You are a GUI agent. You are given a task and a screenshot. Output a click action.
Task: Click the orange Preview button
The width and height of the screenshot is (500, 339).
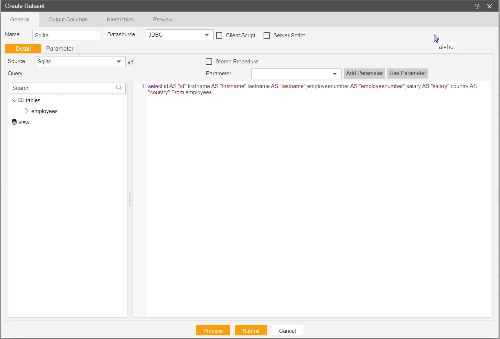[x=213, y=331]
